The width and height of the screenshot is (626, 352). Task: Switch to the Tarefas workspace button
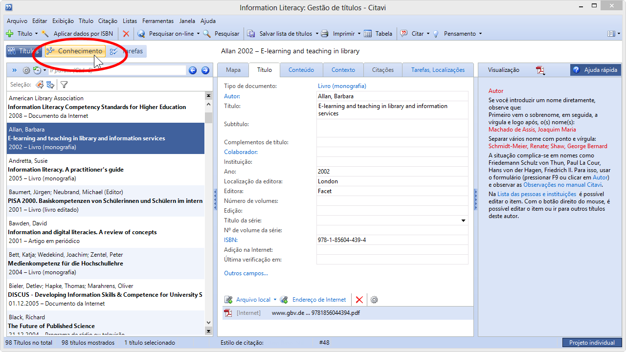point(127,51)
